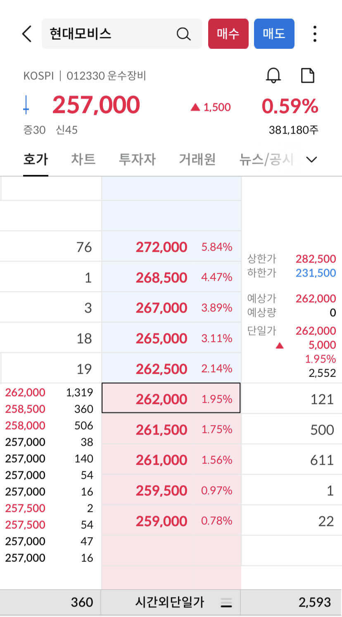
Task: Select the highlighted 262,000 price row
Action: [171, 399]
